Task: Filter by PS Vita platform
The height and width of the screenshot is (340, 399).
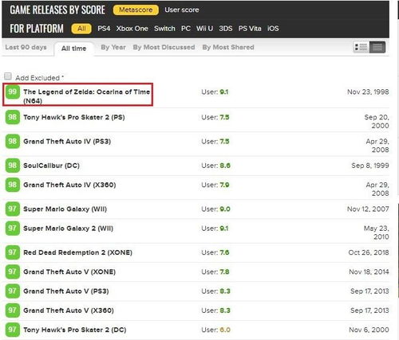Action: [x=250, y=29]
